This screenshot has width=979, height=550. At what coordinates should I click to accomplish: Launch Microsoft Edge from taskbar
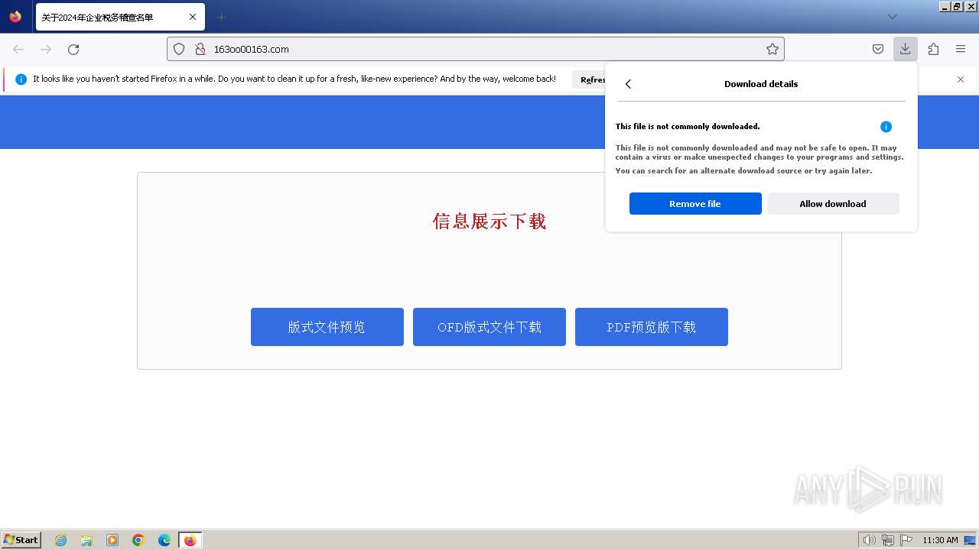pyautogui.click(x=164, y=540)
